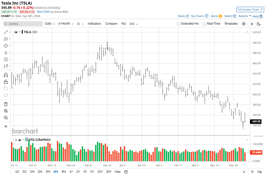This screenshot has height=175, width=265.
Task: Open the Templates menu
Action: click(x=231, y=24)
